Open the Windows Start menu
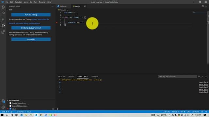This screenshot has height=117, width=209. point(2,115)
